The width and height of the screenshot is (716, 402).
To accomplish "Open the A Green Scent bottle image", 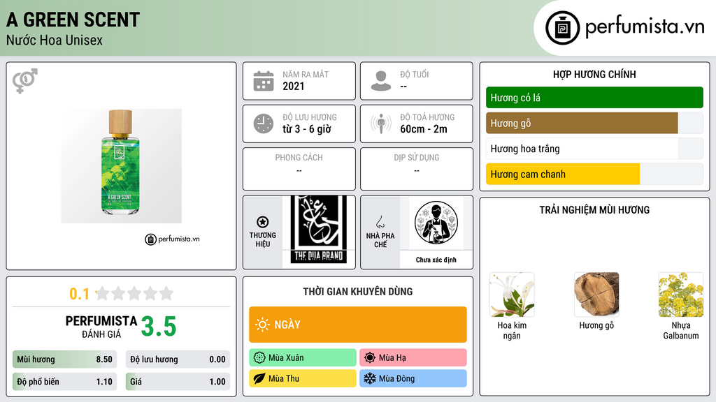I will (x=122, y=166).
